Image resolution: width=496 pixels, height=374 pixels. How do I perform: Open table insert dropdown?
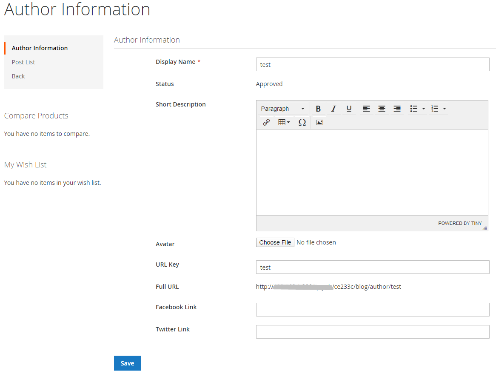tap(284, 123)
